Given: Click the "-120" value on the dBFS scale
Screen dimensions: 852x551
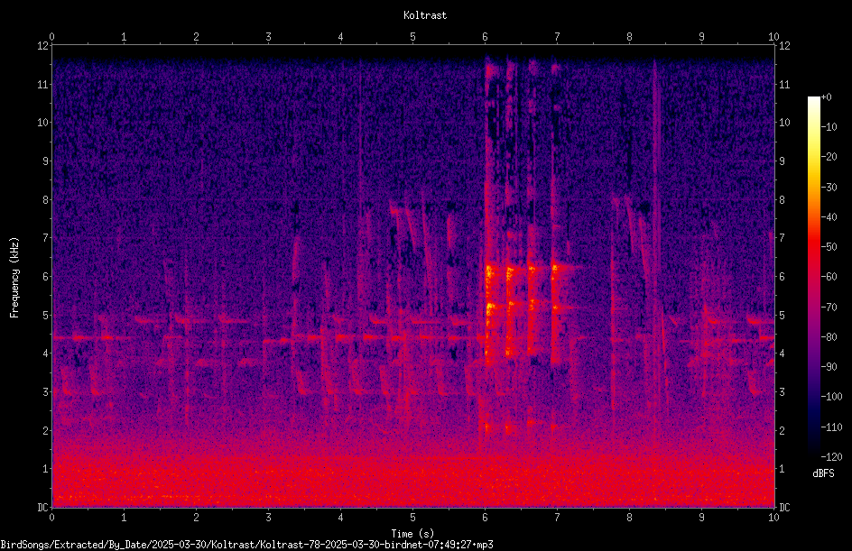Looking at the screenshot, I should pyautogui.click(x=831, y=457).
